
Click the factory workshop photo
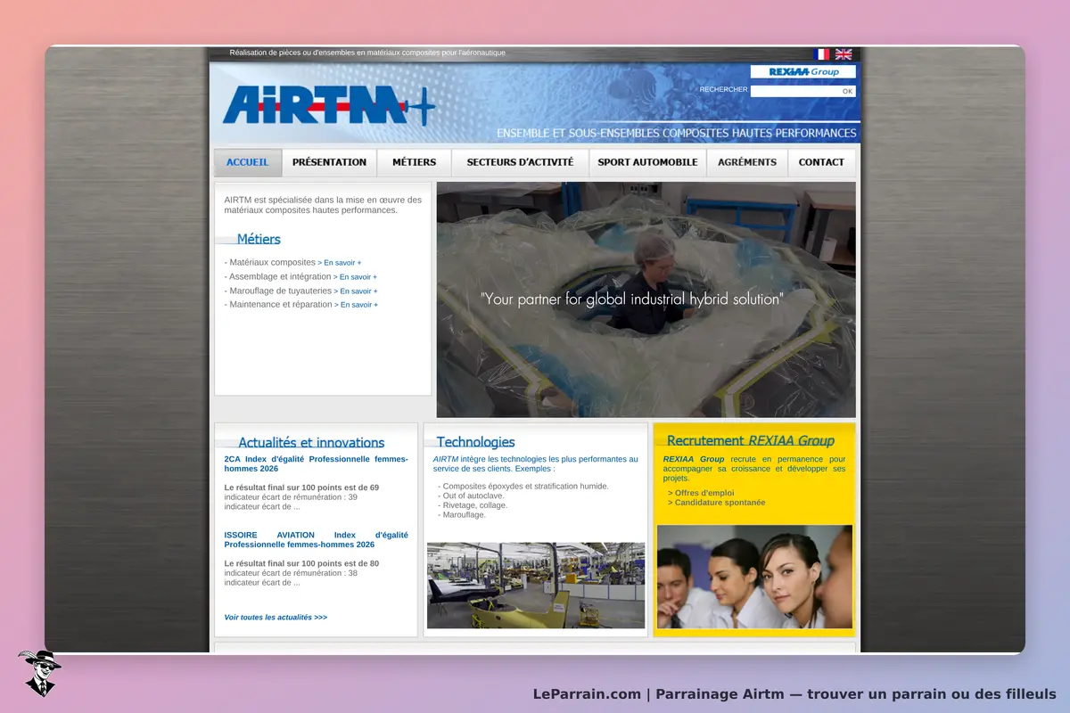coord(536,586)
